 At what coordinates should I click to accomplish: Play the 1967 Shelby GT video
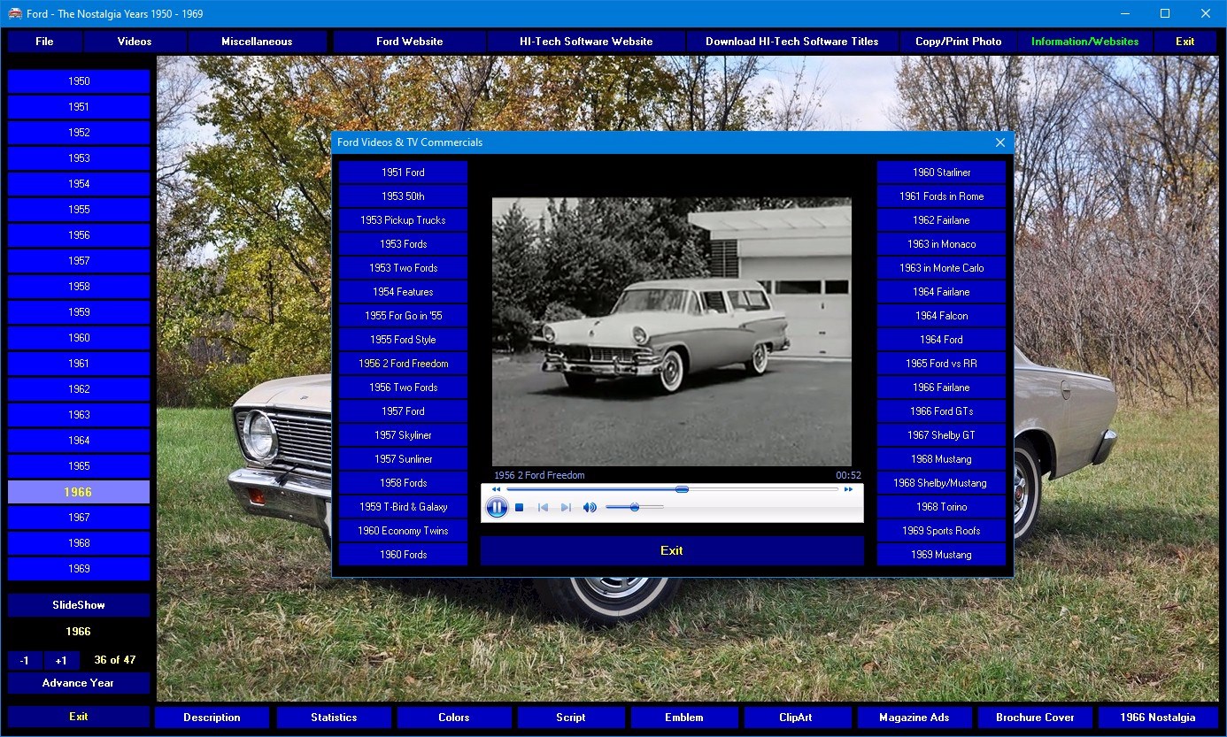pos(941,435)
